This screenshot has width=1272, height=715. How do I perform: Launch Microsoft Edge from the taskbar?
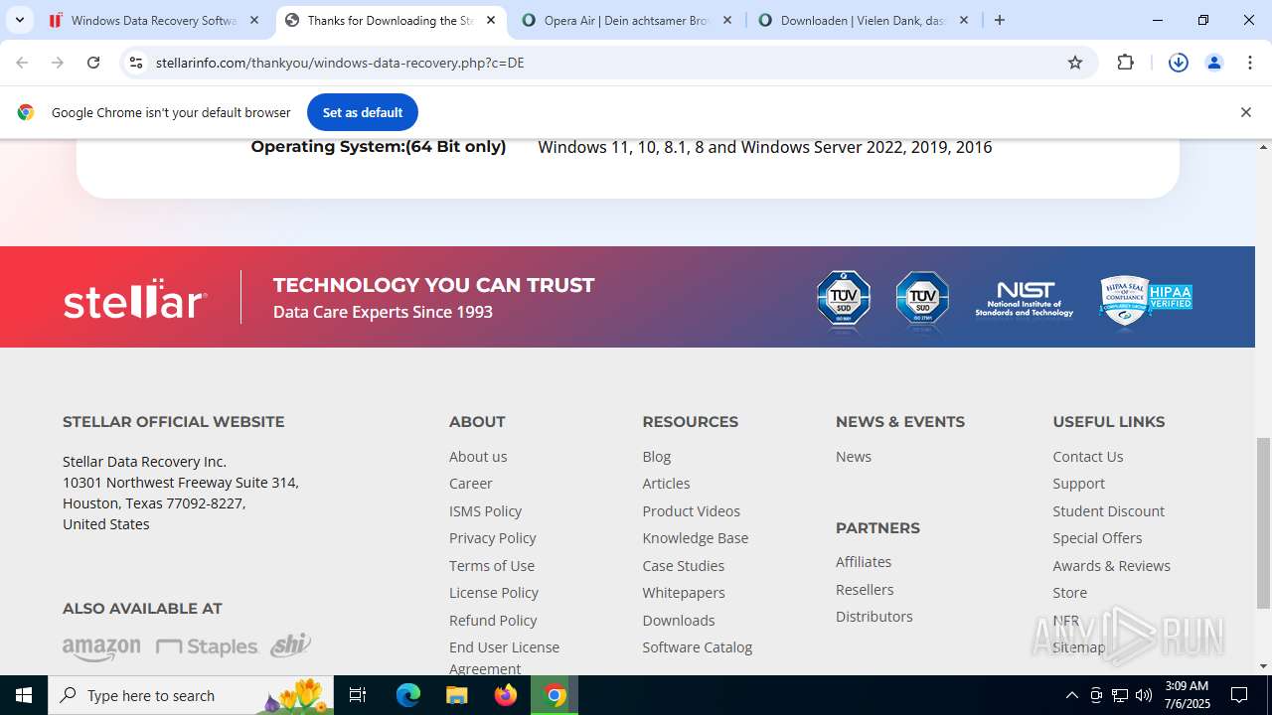(408, 695)
